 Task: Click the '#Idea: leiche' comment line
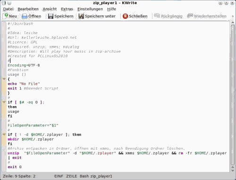[23, 33]
